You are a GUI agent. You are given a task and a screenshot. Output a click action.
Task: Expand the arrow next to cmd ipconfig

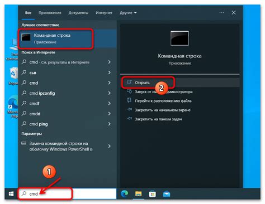tap(109, 93)
